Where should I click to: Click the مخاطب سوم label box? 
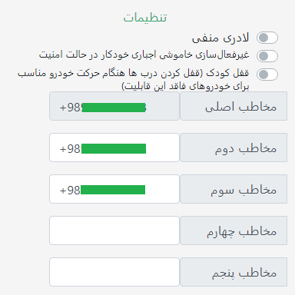(x=234, y=189)
